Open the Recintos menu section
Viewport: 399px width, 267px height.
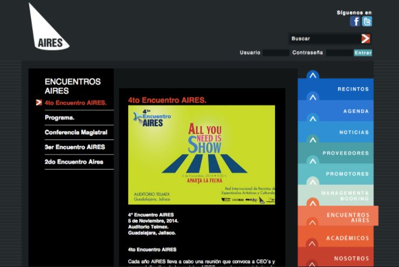[x=353, y=89]
